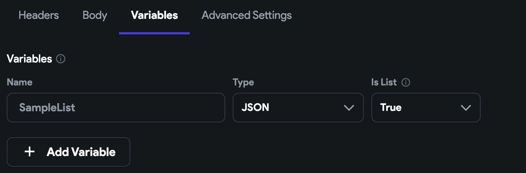
Task: Click the Variables section heading
Action: [x=29, y=59]
